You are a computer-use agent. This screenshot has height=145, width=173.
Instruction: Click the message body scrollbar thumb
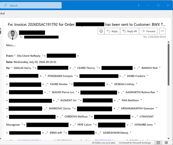[x=168, y=65]
